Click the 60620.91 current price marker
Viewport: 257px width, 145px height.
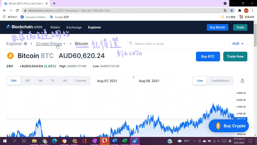241,119
